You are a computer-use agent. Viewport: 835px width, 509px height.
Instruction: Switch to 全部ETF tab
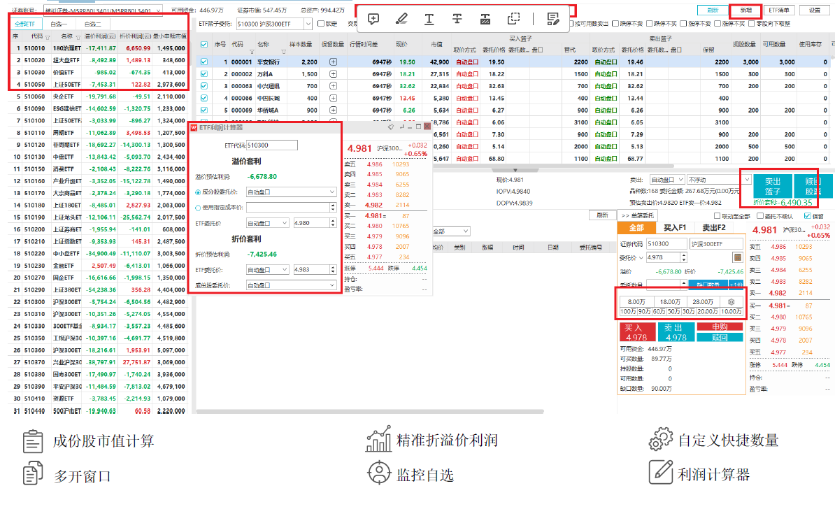[x=24, y=24]
